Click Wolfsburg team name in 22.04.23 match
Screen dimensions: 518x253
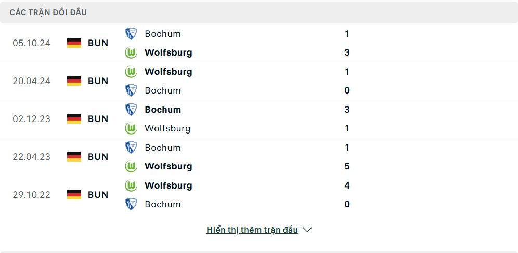(168, 166)
